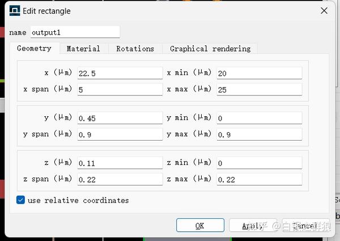Click the Edit rectangle window icon
This screenshot has height=241, width=340.
pos(15,11)
